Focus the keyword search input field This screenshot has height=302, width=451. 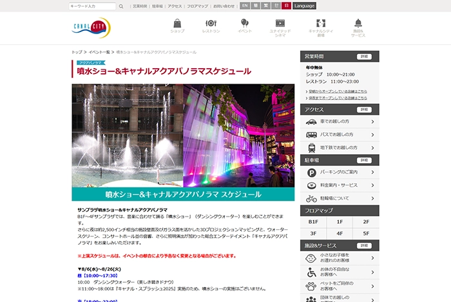coord(92,6)
